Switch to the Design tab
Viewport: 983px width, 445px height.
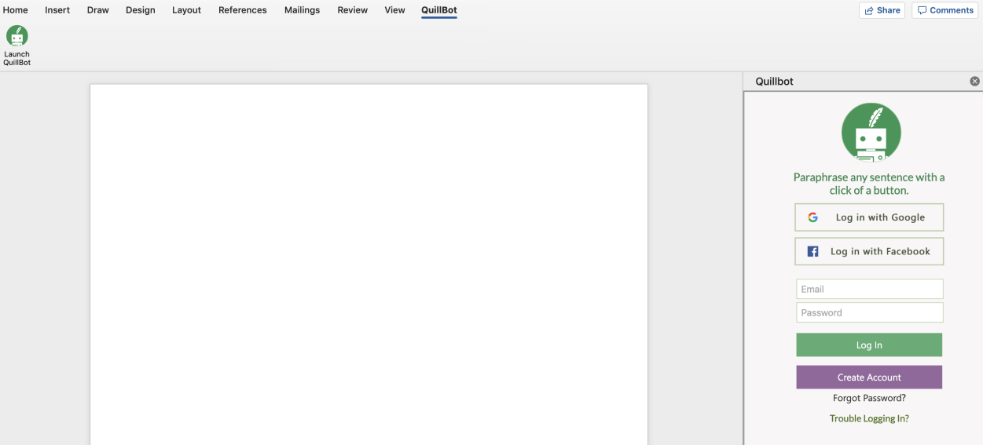(x=140, y=10)
